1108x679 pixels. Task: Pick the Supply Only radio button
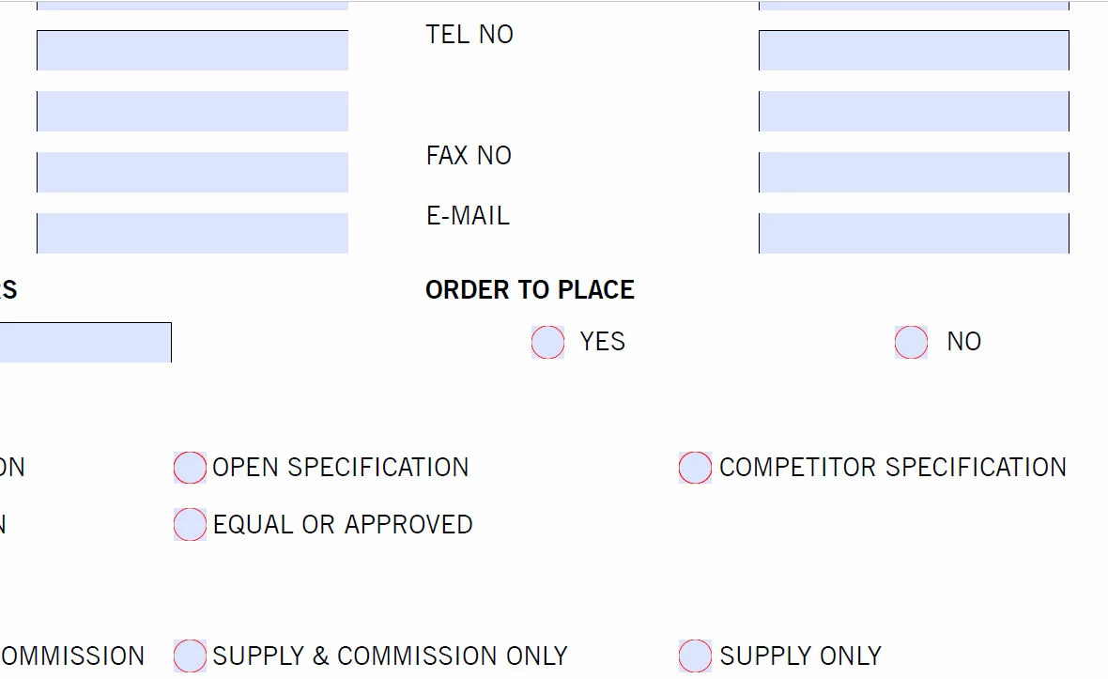[x=696, y=656]
